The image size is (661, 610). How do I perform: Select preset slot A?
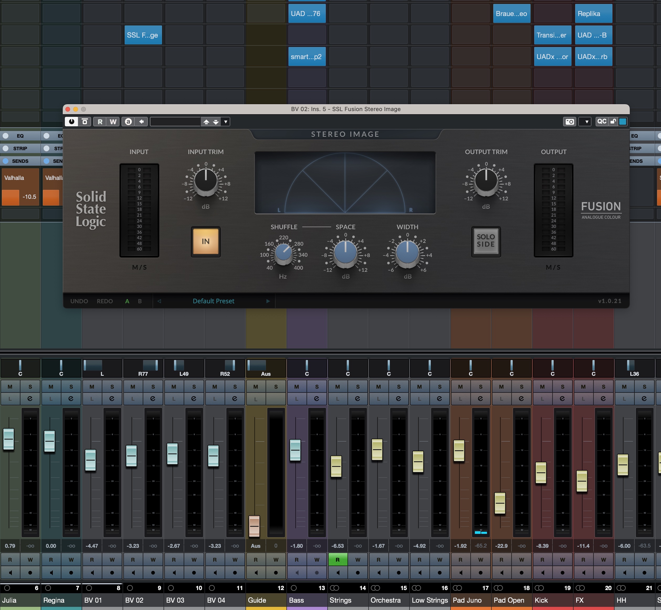(127, 301)
